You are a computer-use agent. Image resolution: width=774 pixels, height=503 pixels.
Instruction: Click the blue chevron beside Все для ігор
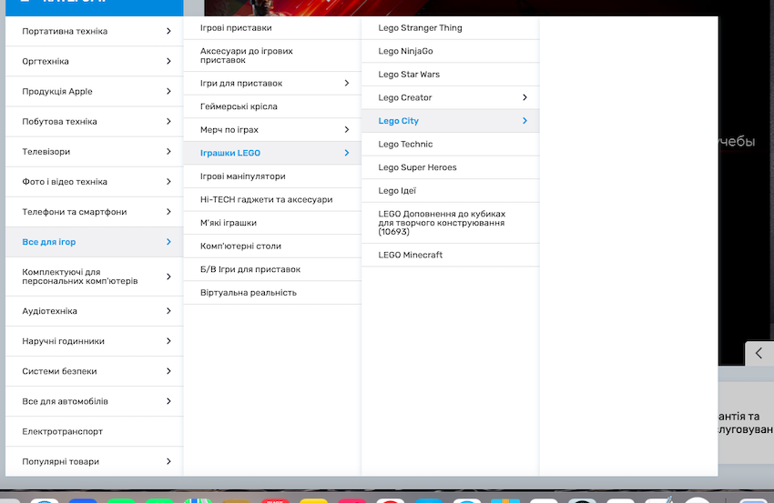point(168,242)
